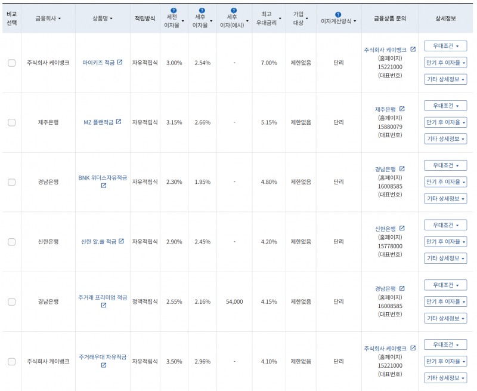The width and height of the screenshot is (477, 391).
Task: Expand 기타 상세정보 for 주거래우대 자유적금
Action: (445, 378)
